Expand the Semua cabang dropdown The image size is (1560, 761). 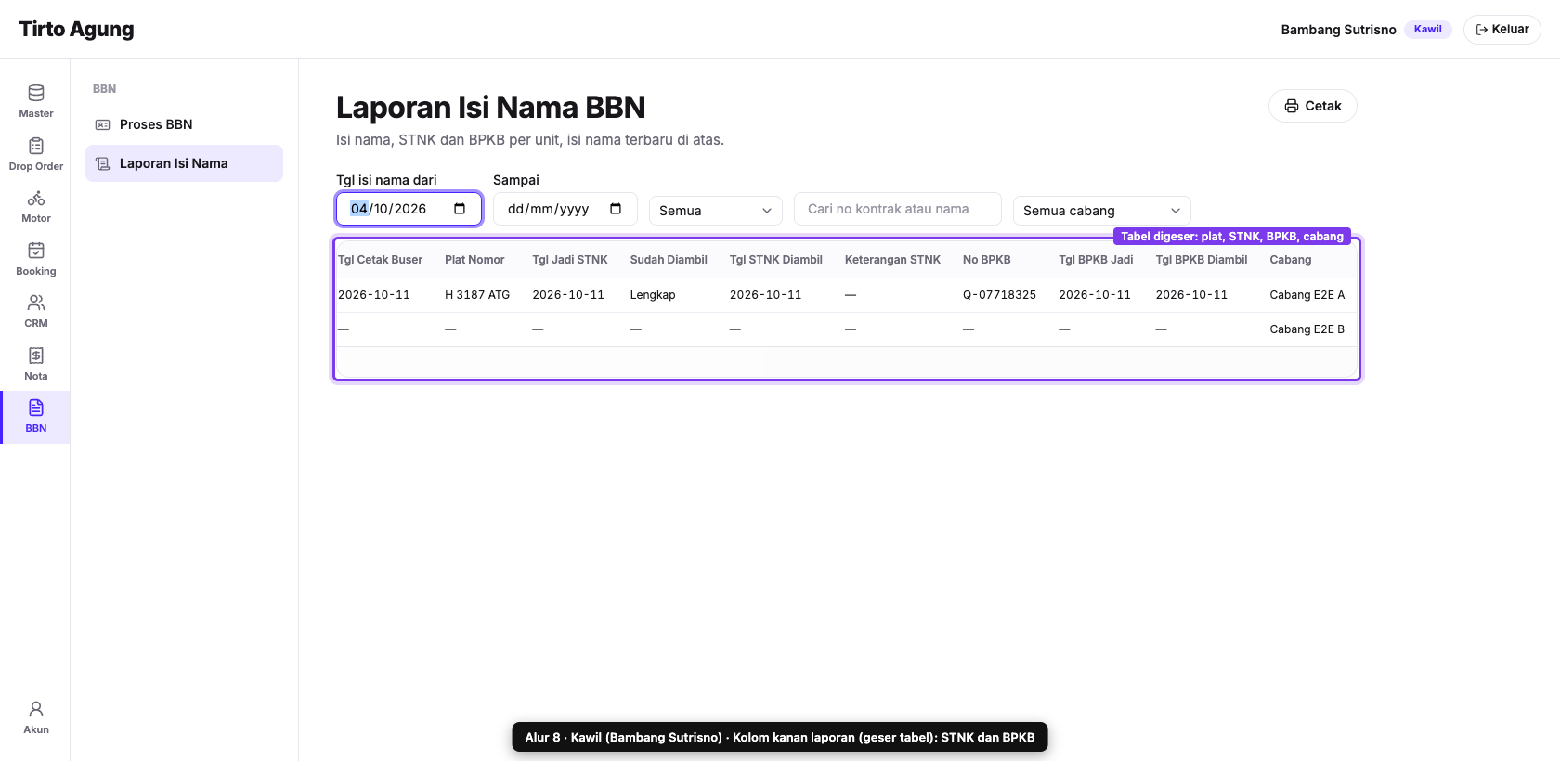click(x=1102, y=211)
